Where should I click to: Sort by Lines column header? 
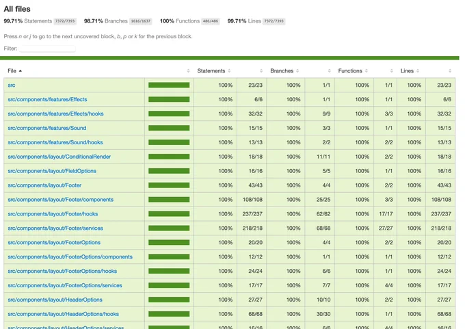point(410,71)
